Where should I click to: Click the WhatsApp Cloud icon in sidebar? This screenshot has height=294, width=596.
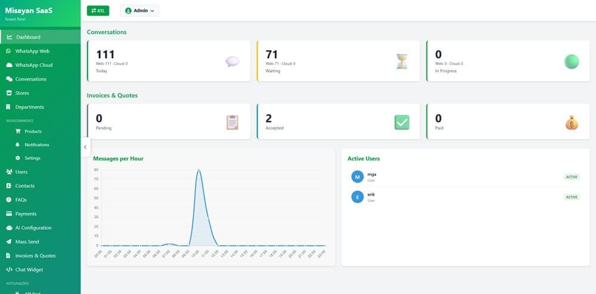[x=9, y=65]
